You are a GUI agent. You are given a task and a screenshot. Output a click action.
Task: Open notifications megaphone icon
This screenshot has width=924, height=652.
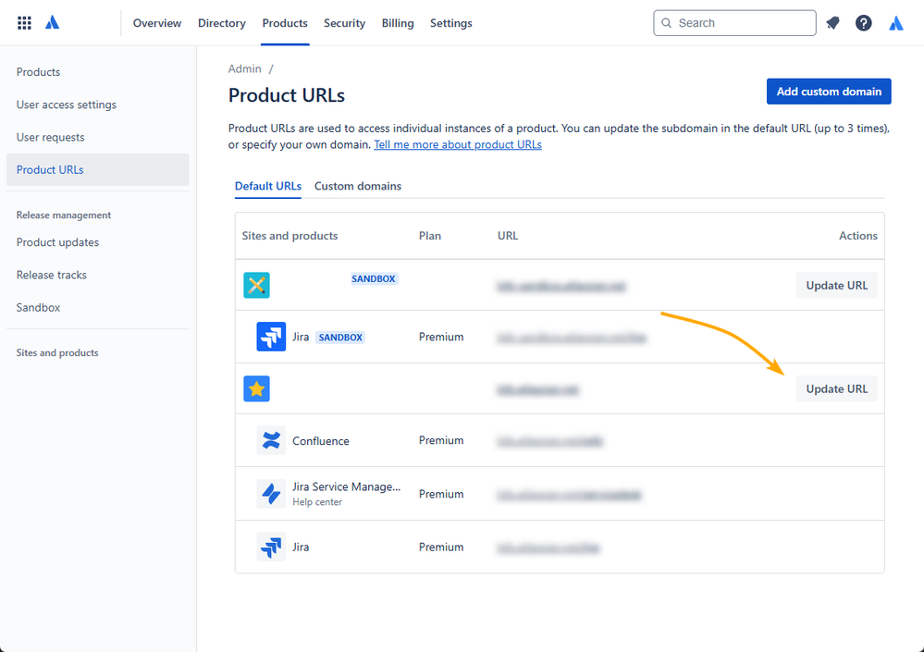click(x=832, y=23)
